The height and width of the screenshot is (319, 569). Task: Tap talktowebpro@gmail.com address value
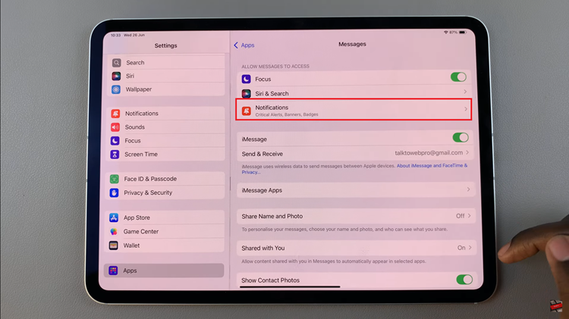pos(429,152)
